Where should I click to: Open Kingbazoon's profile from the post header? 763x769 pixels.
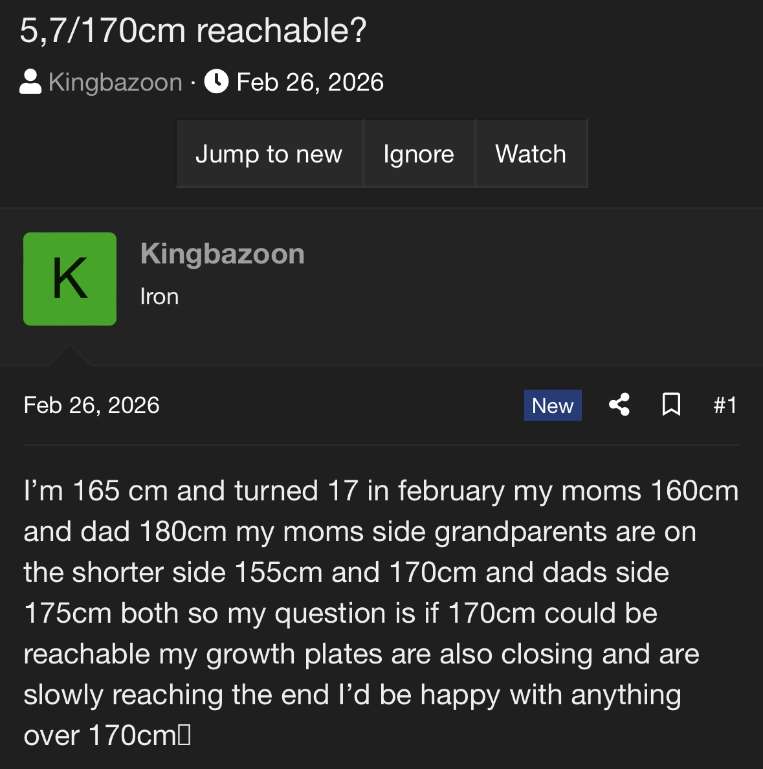(222, 254)
